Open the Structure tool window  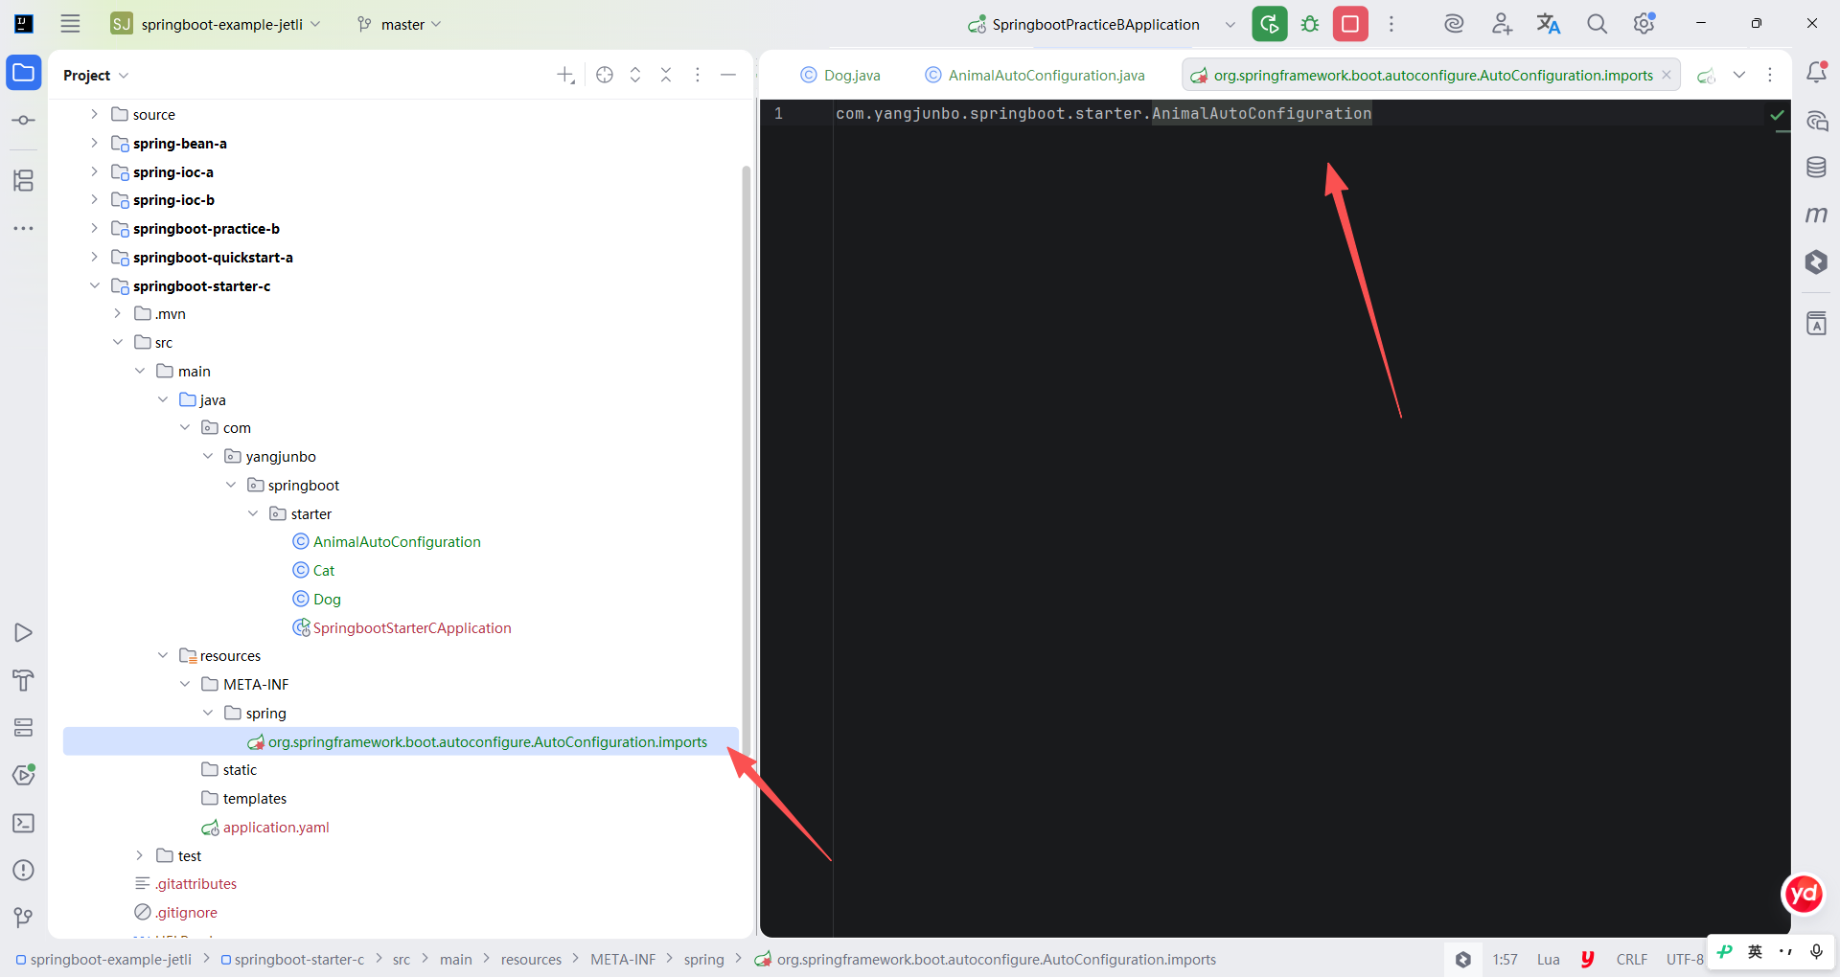coord(24,180)
